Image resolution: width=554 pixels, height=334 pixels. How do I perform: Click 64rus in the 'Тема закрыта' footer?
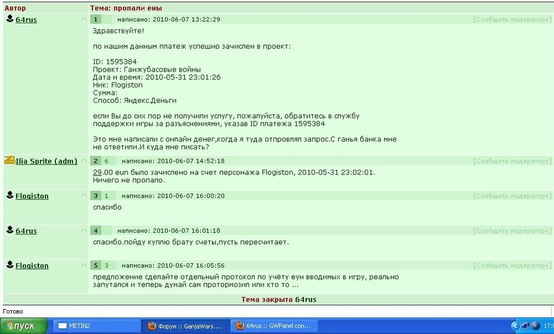(306, 299)
